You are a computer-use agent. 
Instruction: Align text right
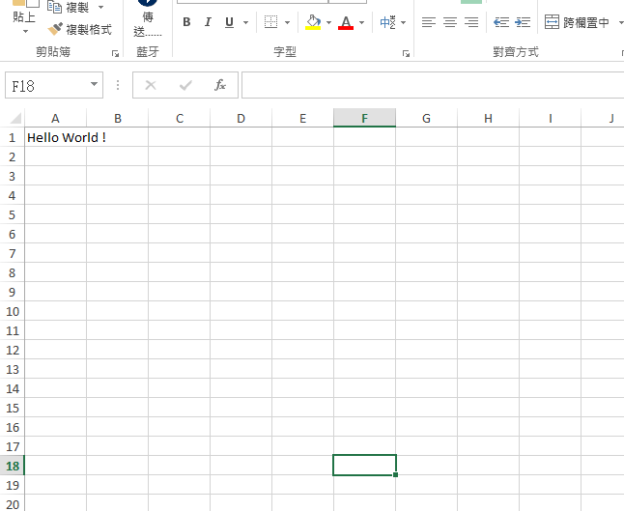[x=471, y=22]
